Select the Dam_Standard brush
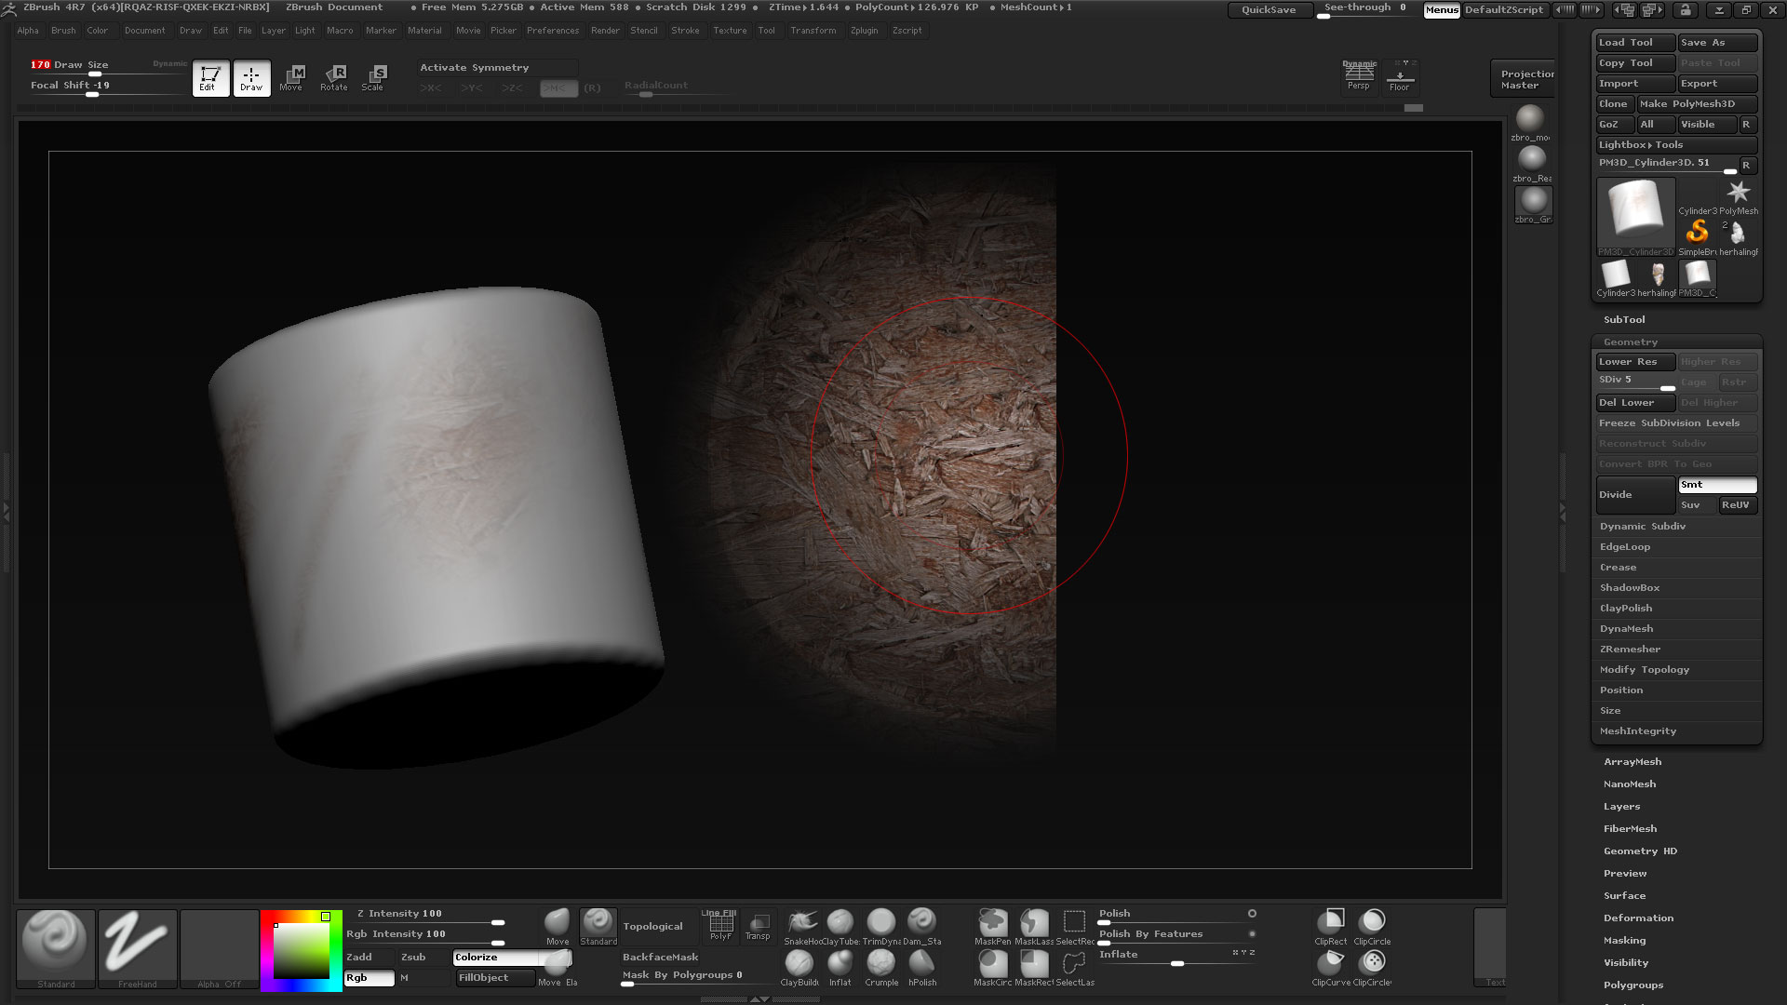The width and height of the screenshot is (1787, 1005). [x=921, y=926]
